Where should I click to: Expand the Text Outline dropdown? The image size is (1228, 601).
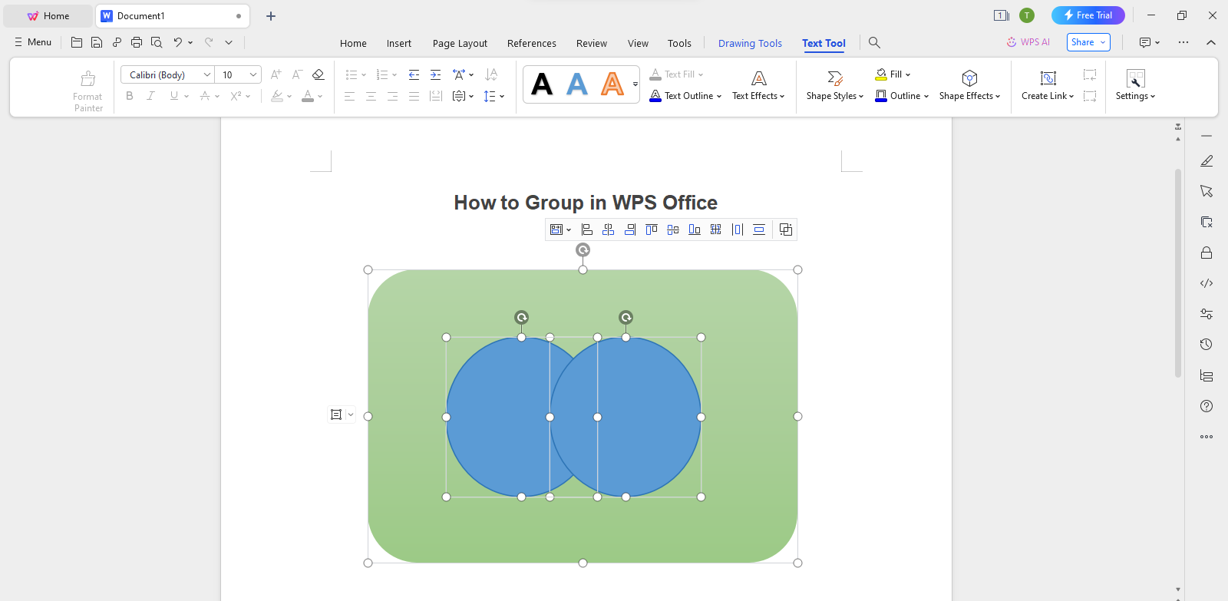click(x=718, y=96)
